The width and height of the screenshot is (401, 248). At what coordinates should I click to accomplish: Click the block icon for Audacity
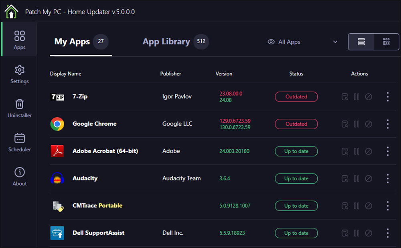pos(369,179)
